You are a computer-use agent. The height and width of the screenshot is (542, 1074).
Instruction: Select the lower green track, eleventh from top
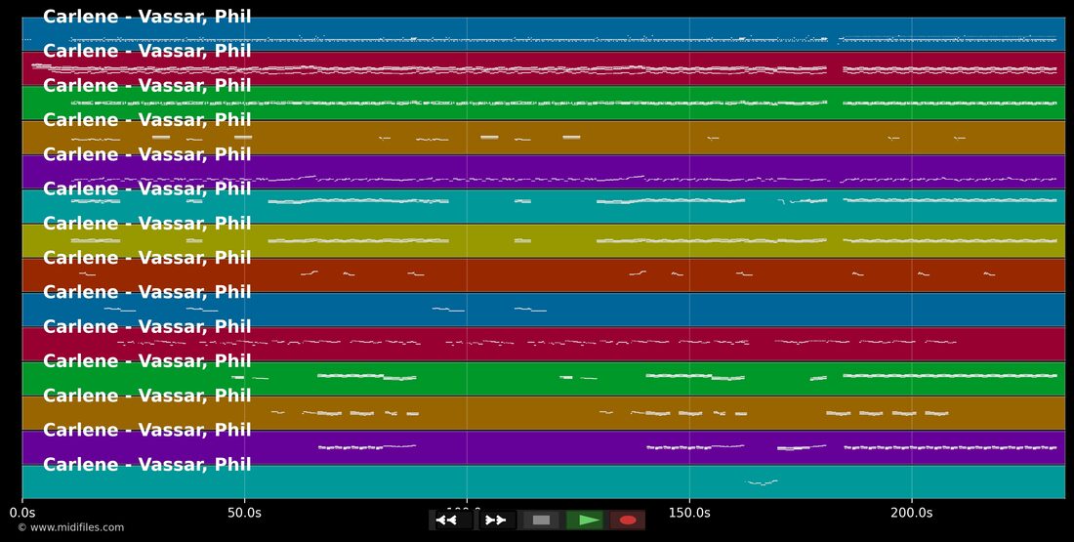pyautogui.click(x=544, y=379)
